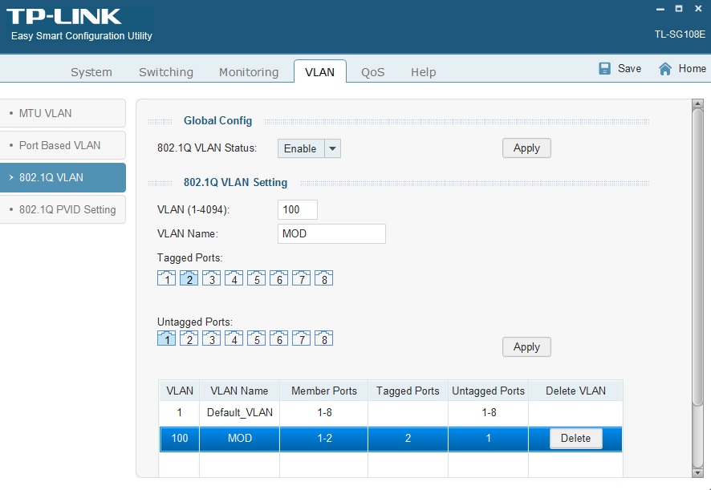Open Port Based VLAN in sidebar

click(x=63, y=145)
